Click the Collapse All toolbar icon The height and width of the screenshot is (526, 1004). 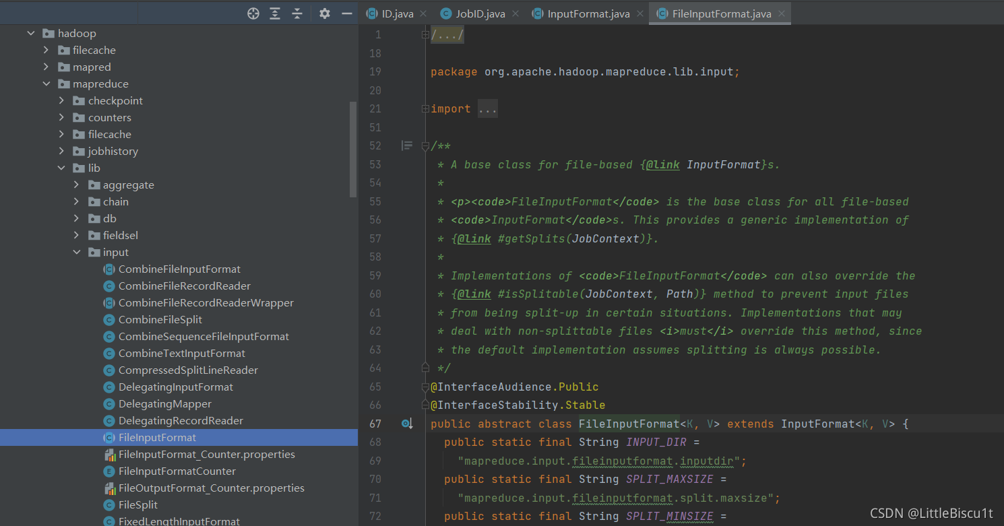[297, 13]
